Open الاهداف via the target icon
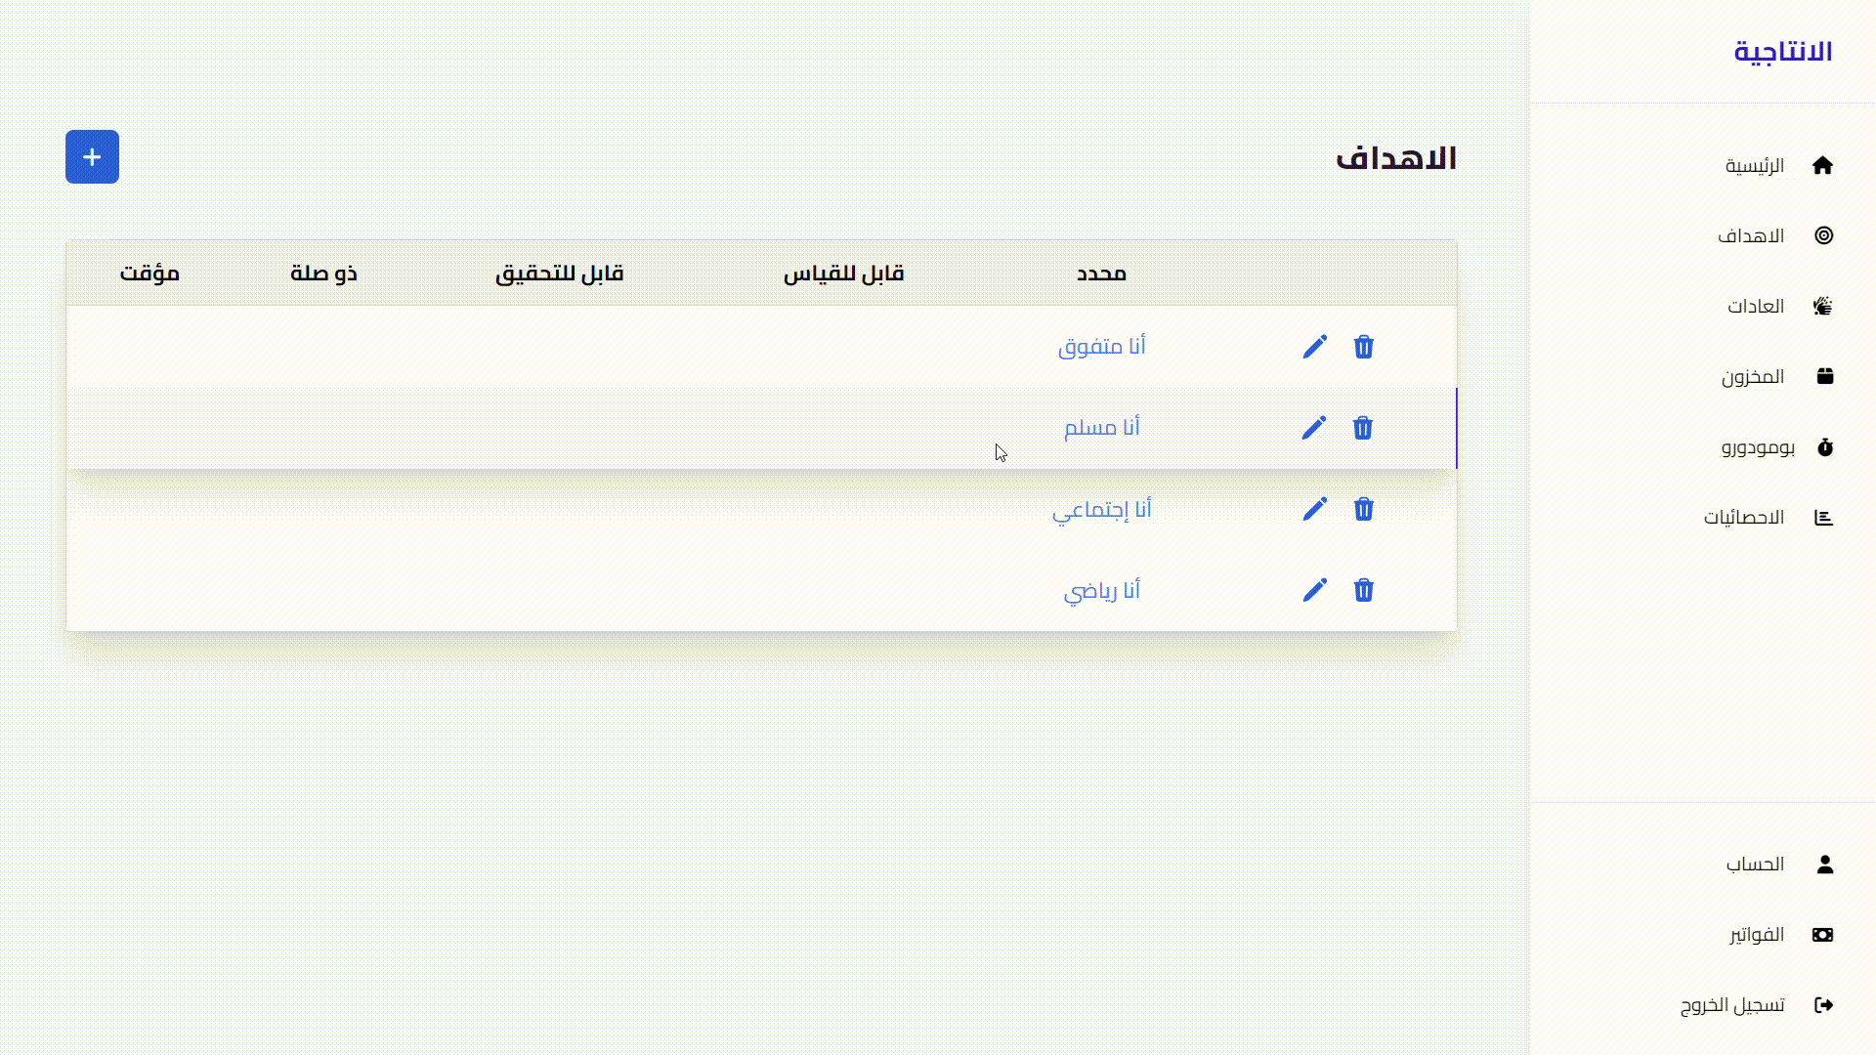This screenshot has height=1055, width=1876. click(1824, 235)
